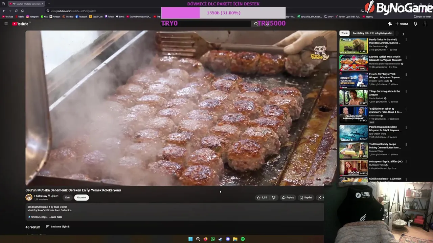The image size is (433, 243).
Task: Open Pasifik Okyanusu Kralları video title
Action: (x=385, y=128)
